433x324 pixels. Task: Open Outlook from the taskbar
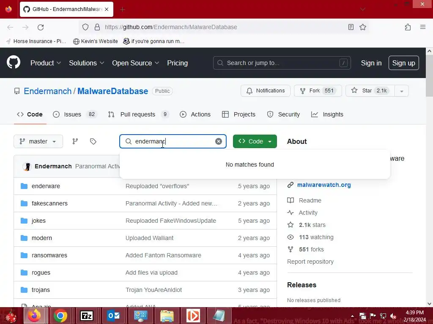113,316
